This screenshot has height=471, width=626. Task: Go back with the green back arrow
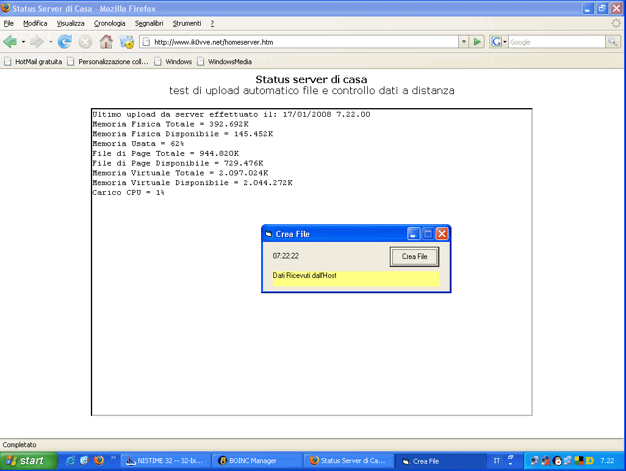click(10, 42)
